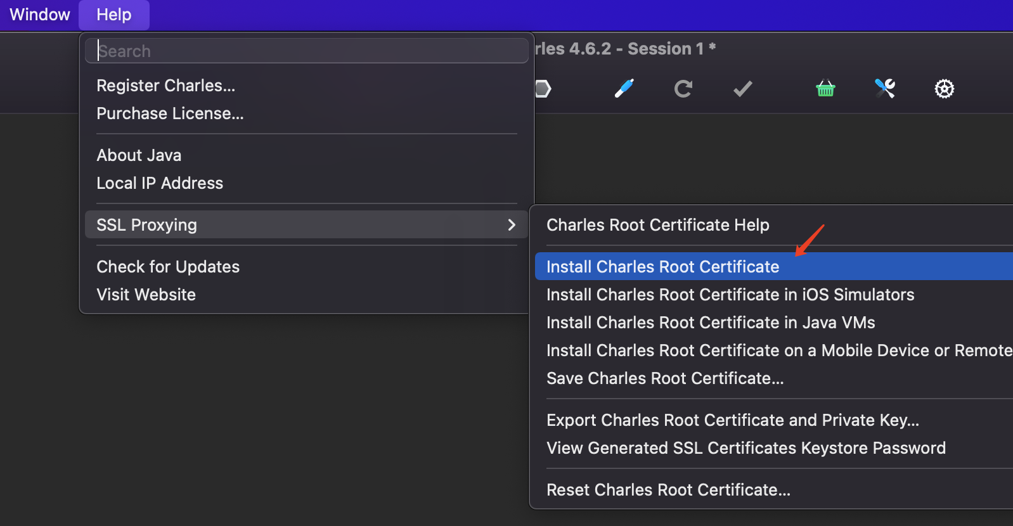Open the Settings gear icon

click(945, 89)
